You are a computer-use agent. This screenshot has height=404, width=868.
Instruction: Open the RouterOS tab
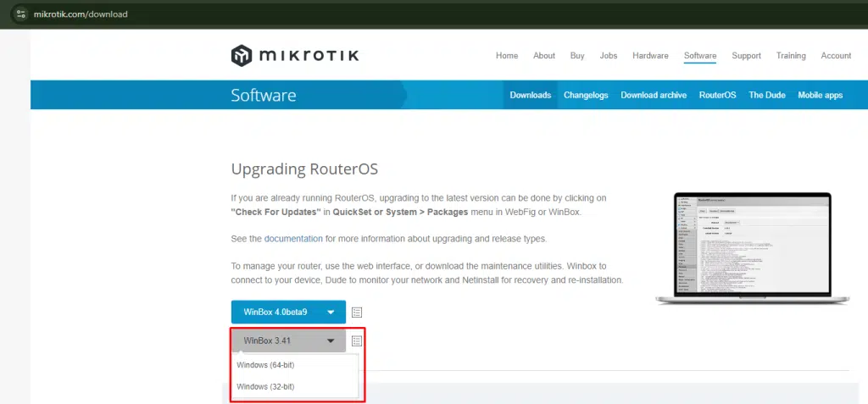(x=717, y=95)
